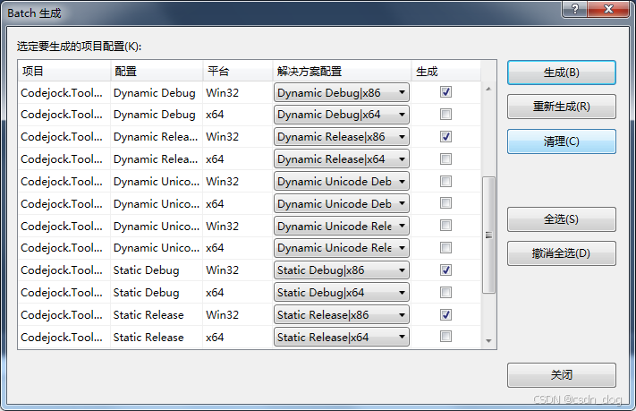Check the build box for Dynamic Release|x64 row
Screen dimensions: 636x411
coord(445,159)
